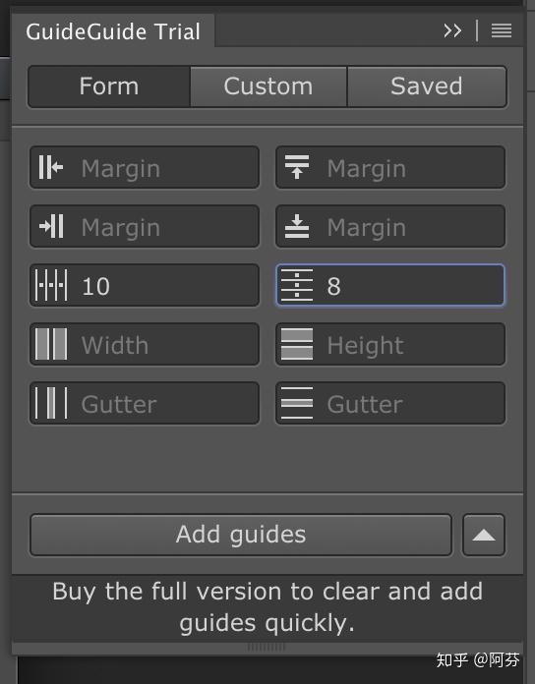Switch to the Saved tab
The height and width of the screenshot is (684, 535).
(427, 86)
